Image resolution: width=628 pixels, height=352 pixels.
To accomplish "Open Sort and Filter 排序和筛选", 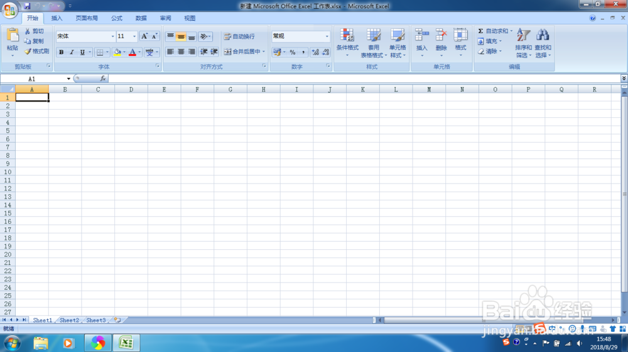I will [523, 43].
